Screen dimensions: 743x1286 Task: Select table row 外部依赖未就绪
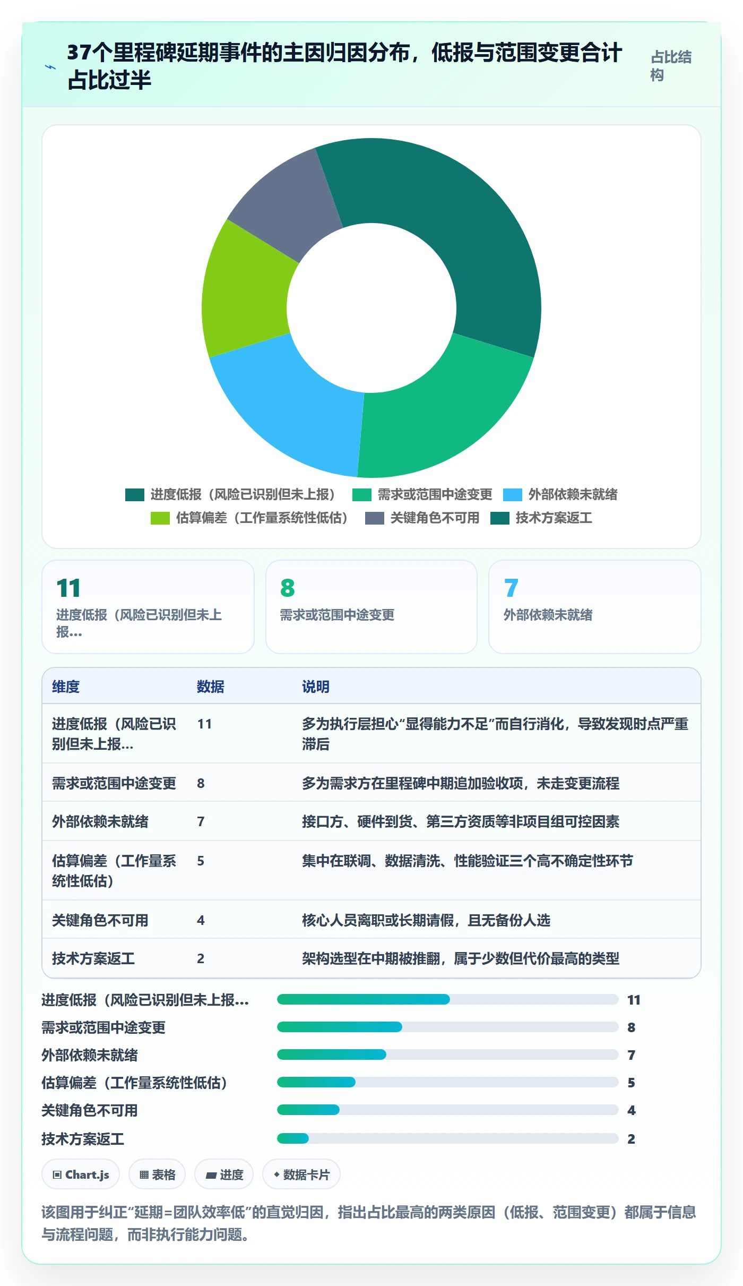point(371,821)
